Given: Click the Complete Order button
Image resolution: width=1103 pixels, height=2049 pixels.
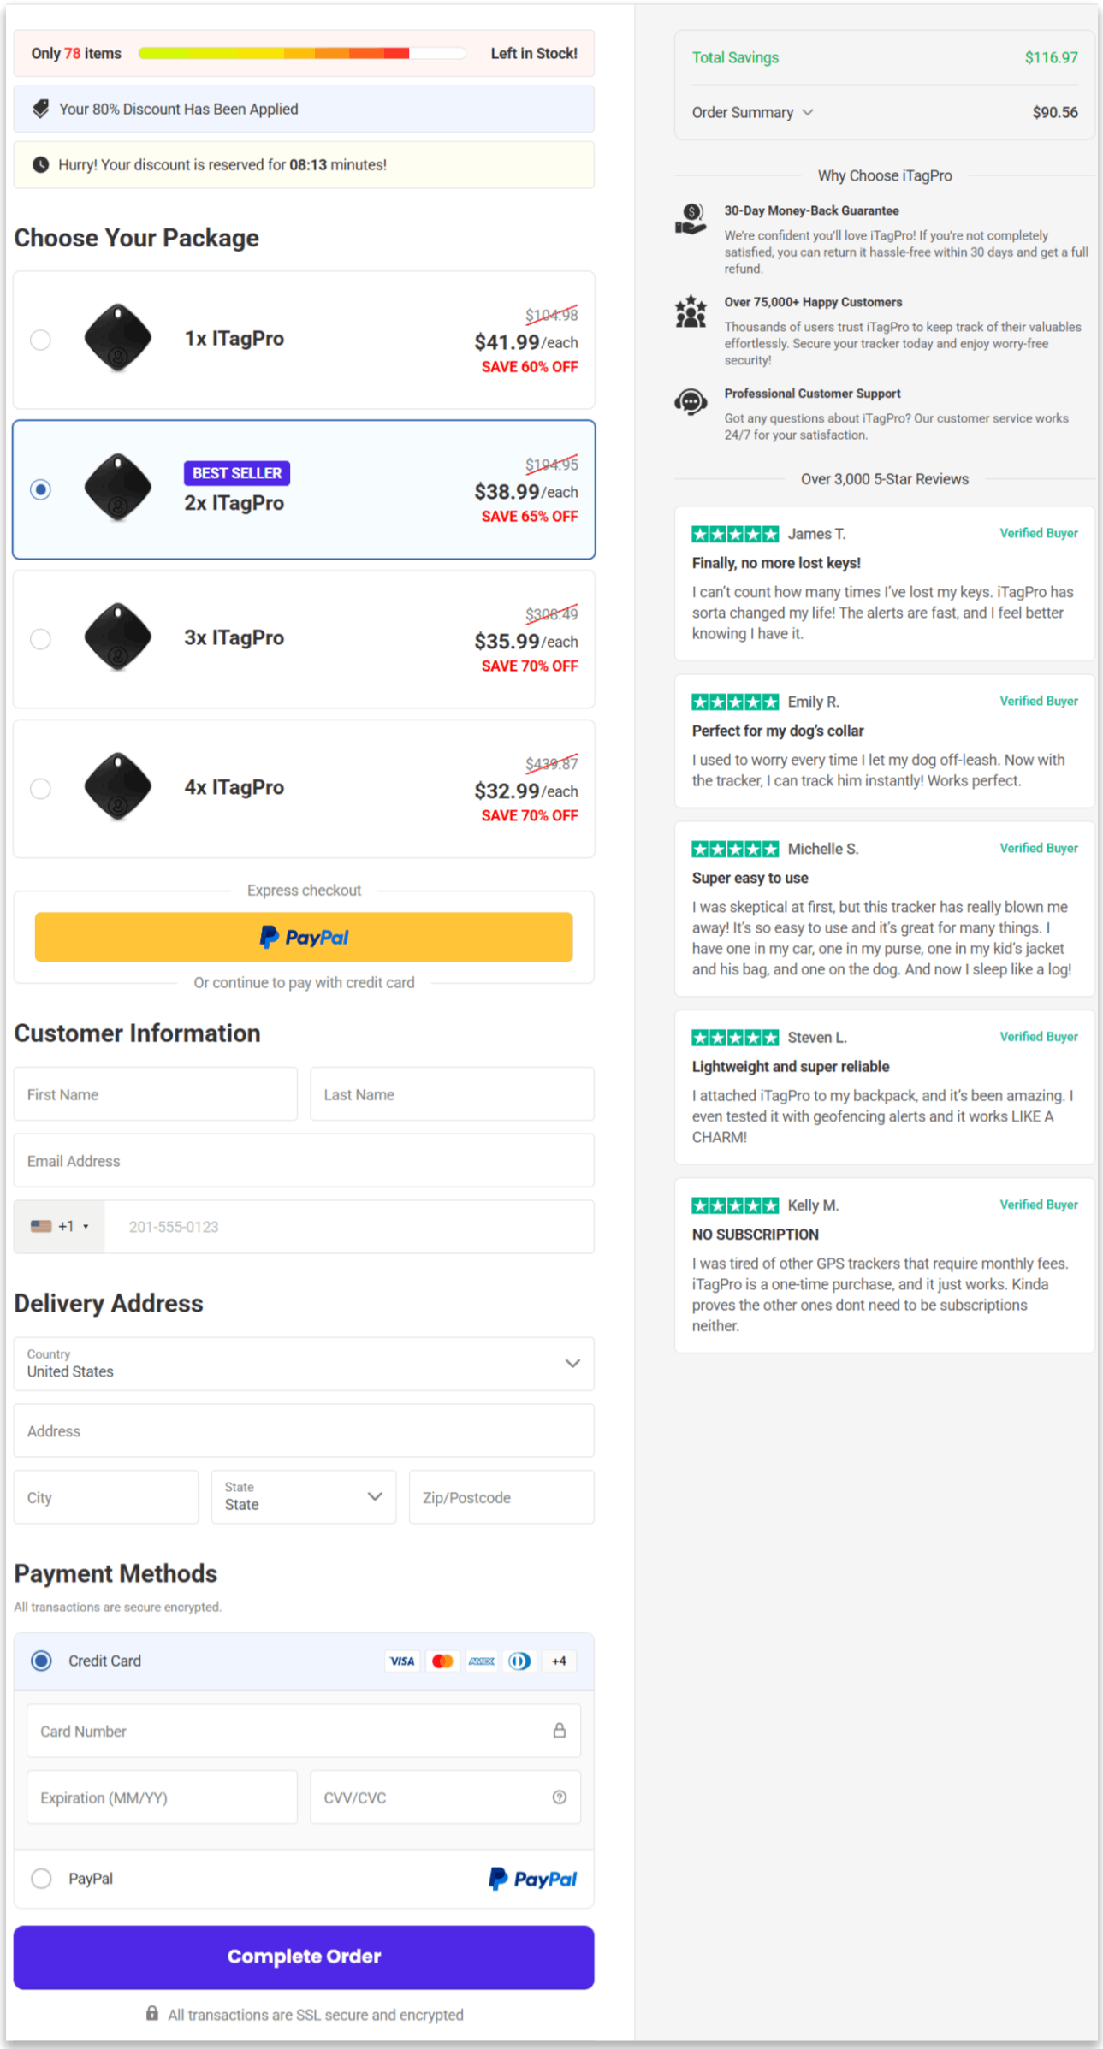Looking at the screenshot, I should coord(304,1957).
